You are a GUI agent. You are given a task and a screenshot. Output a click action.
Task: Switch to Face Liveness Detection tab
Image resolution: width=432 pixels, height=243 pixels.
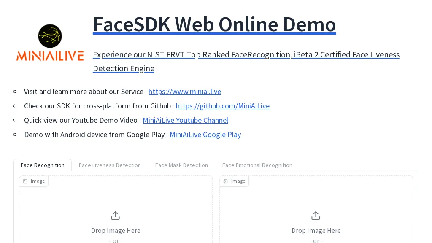[110, 165]
